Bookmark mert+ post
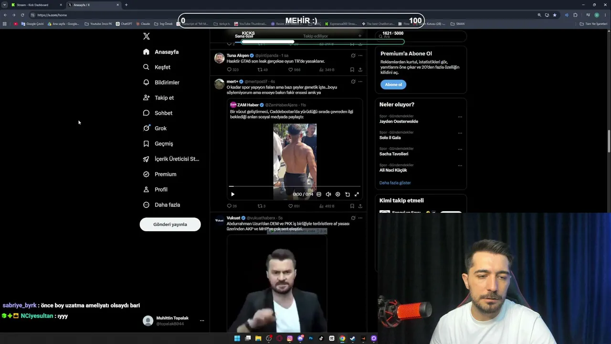 (x=352, y=206)
